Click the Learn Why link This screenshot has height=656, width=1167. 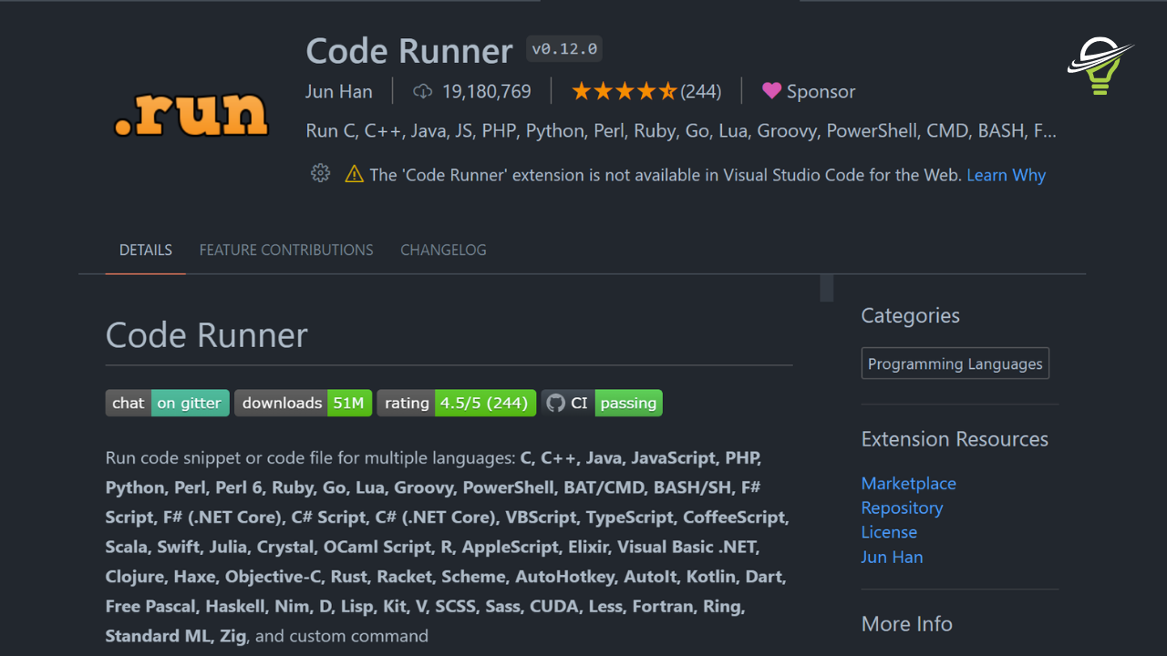coord(1007,175)
